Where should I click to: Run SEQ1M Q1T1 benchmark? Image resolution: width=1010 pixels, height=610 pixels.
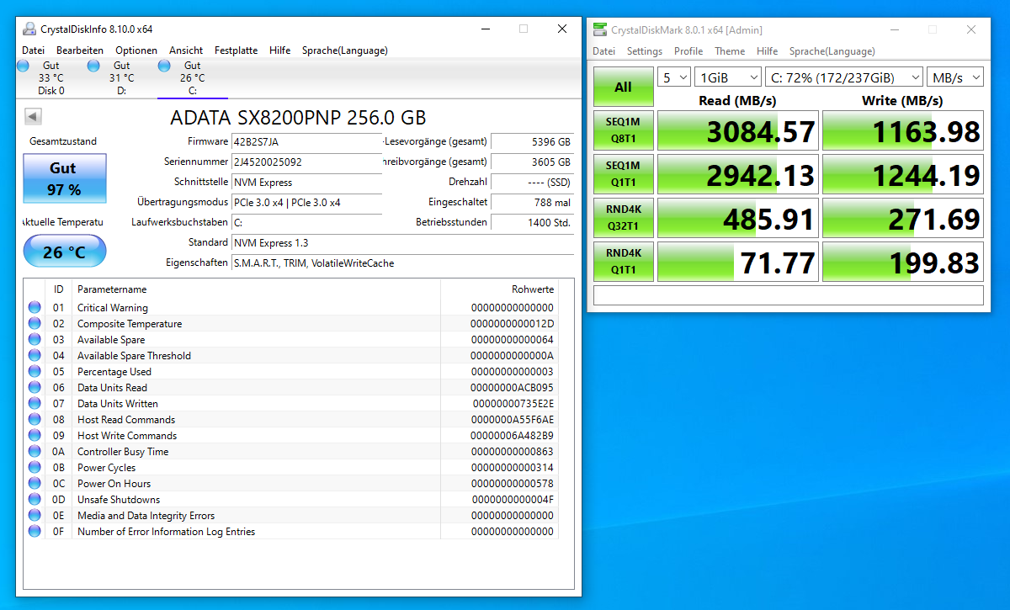coord(623,175)
